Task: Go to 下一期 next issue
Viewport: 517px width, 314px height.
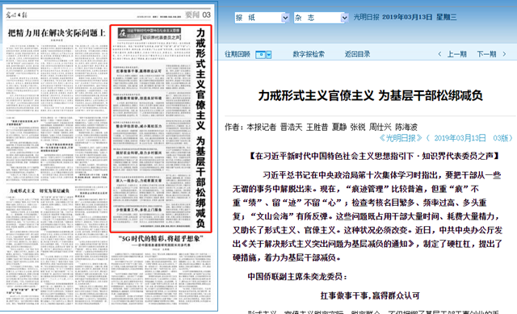Action: click(x=486, y=54)
